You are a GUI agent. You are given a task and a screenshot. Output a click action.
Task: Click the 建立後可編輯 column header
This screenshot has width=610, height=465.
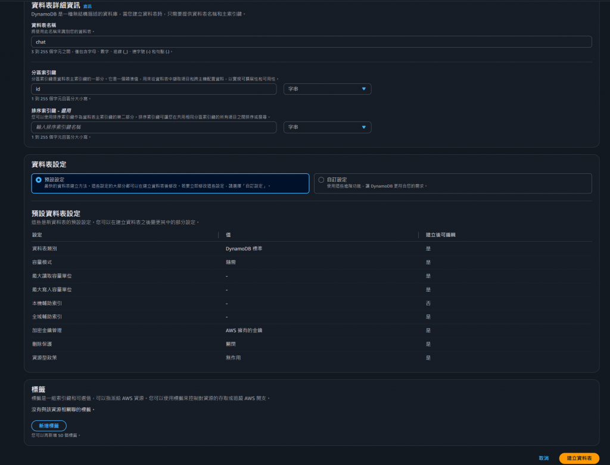point(440,235)
